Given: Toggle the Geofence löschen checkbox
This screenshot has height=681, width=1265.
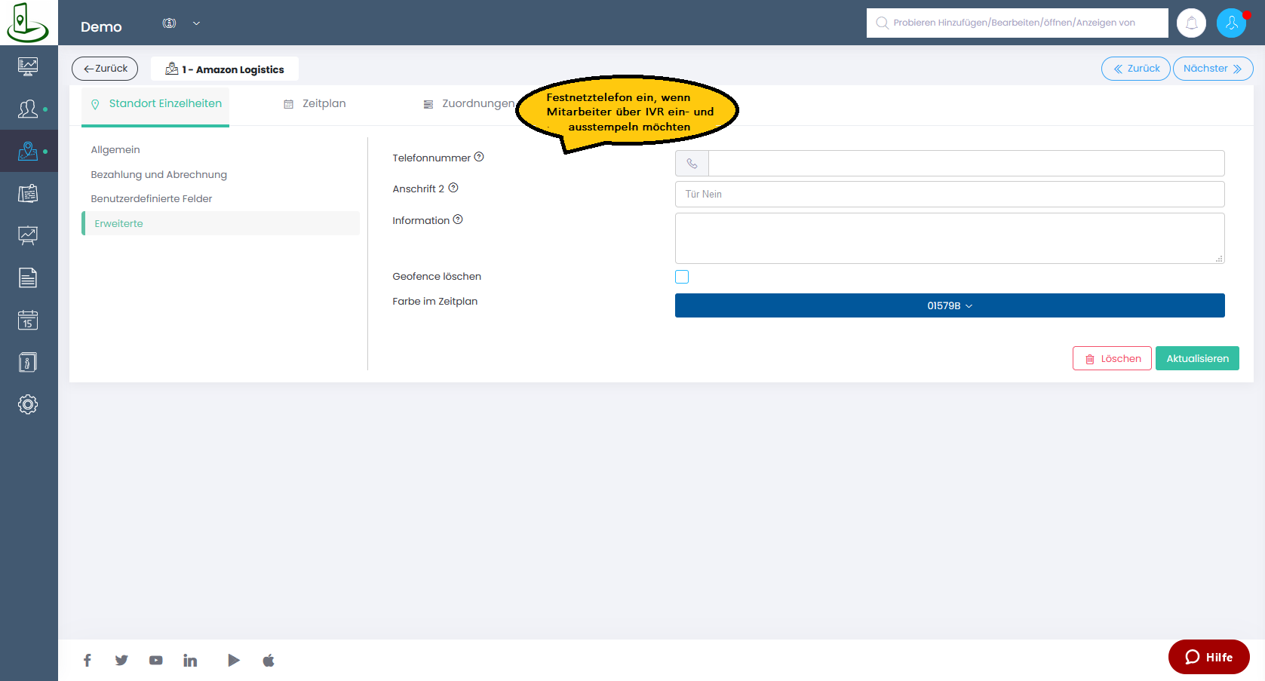Looking at the screenshot, I should 682,277.
